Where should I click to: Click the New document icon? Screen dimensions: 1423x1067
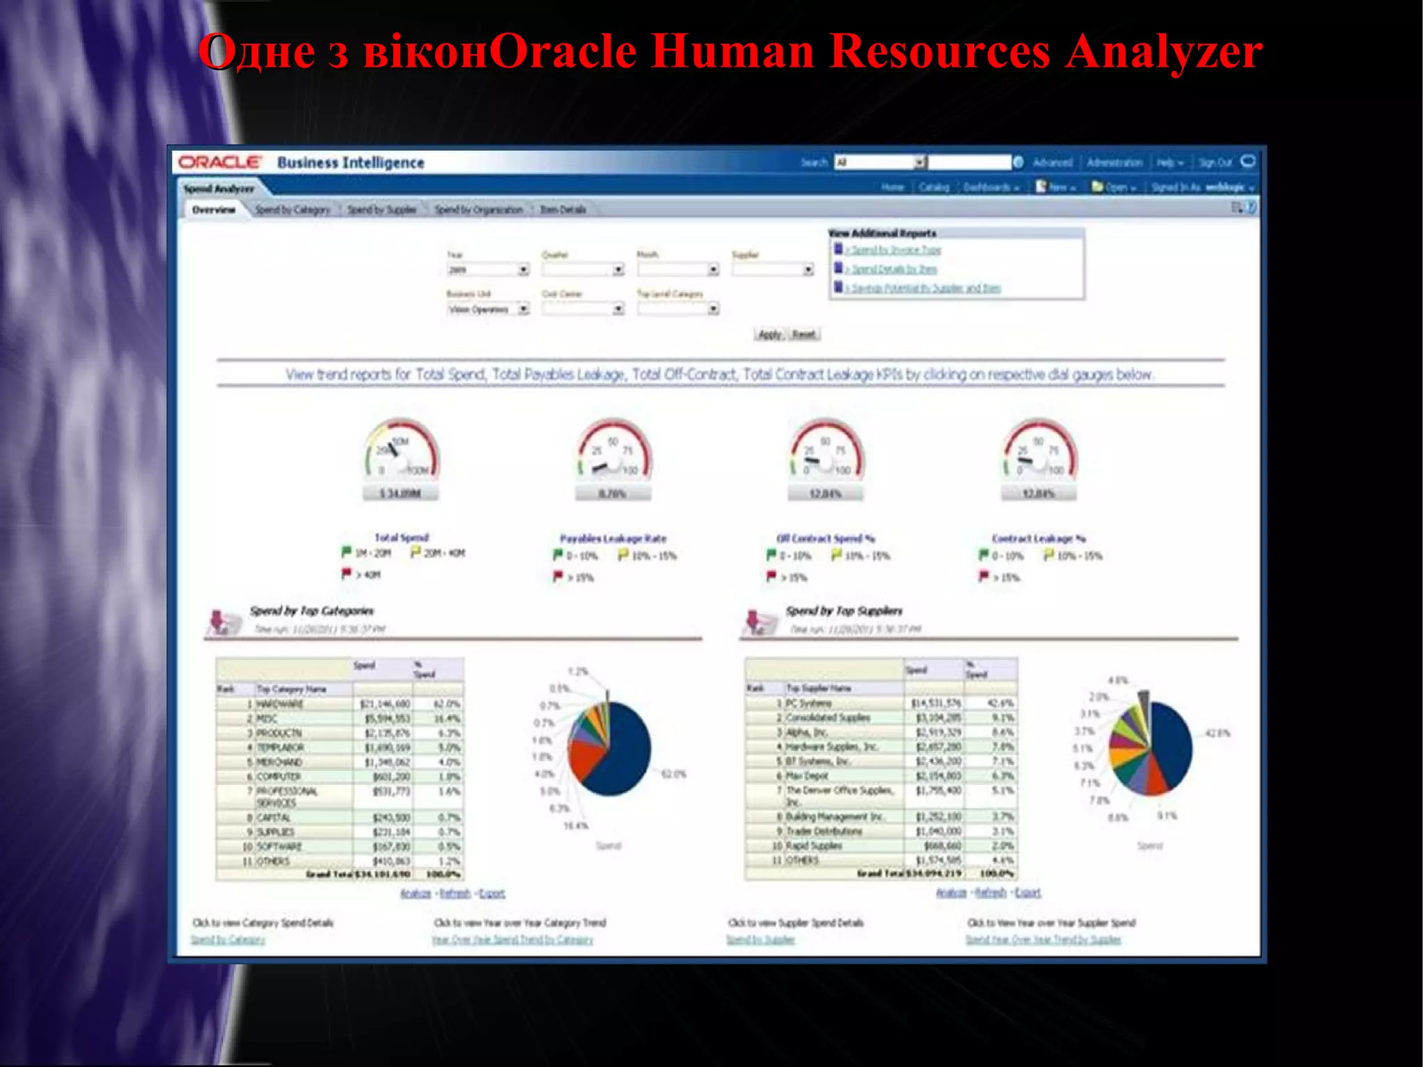(x=1041, y=186)
